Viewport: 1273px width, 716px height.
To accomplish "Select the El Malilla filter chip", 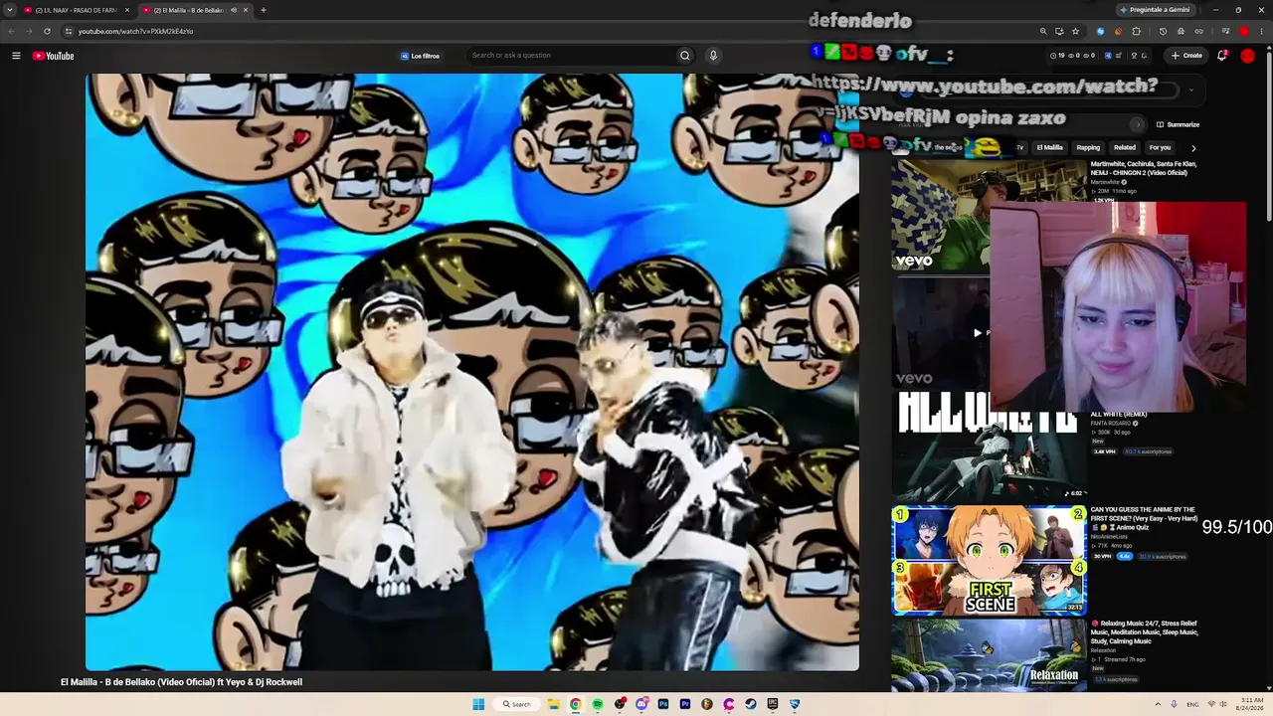I will click(1049, 148).
